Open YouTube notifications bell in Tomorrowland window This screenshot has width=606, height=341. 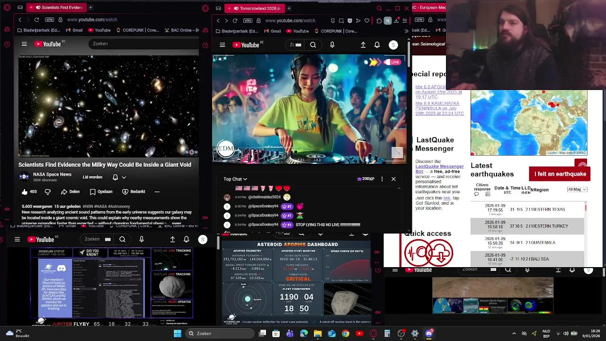coord(377,45)
